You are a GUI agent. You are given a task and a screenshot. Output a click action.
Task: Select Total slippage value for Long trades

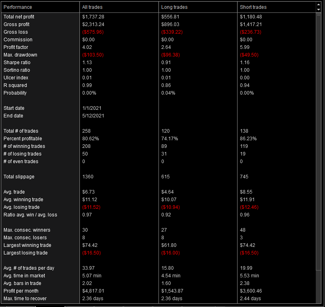pos(165,177)
